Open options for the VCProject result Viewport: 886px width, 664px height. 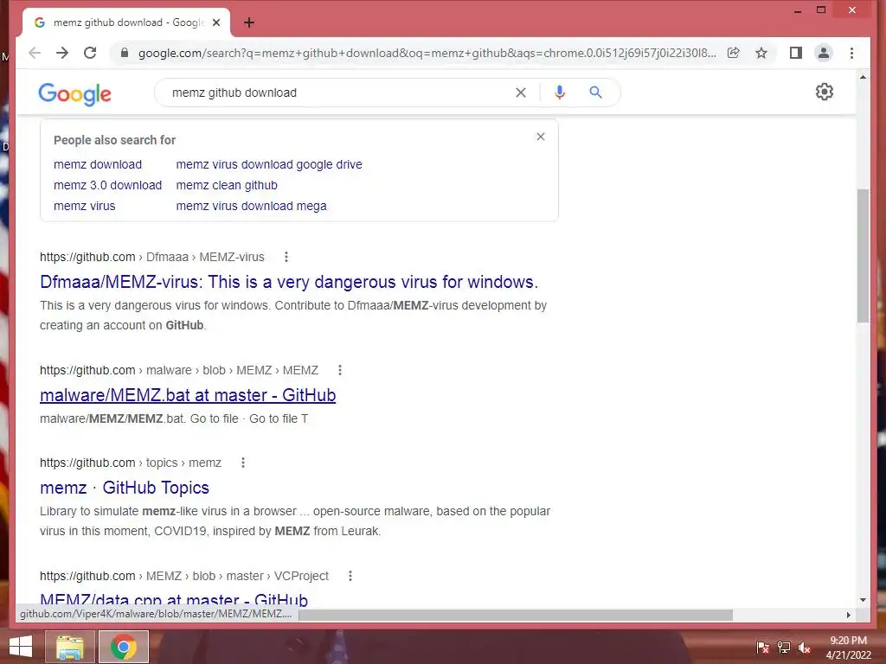pyautogui.click(x=350, y=576)
